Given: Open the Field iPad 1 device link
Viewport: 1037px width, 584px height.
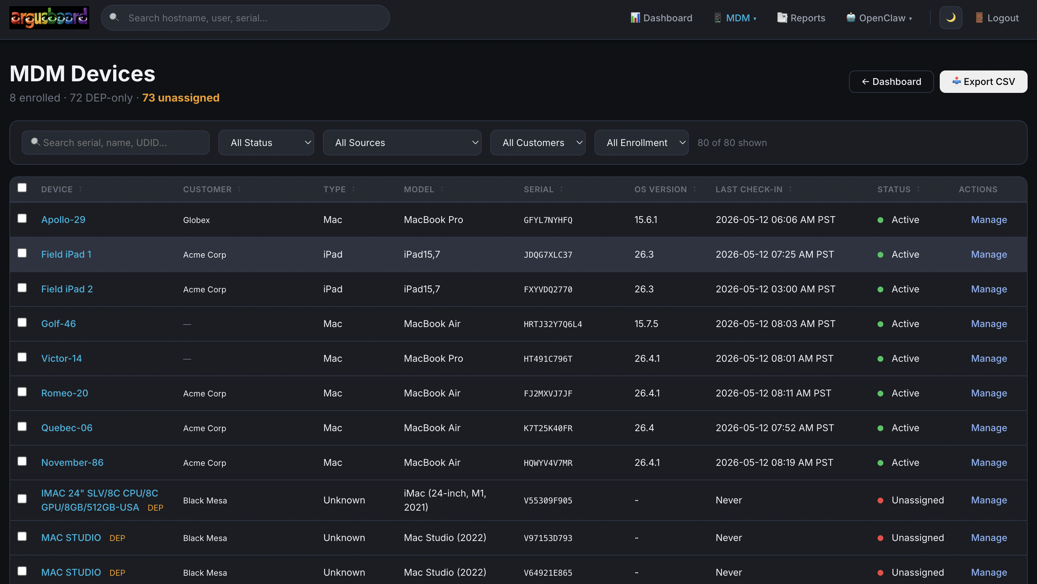Looking at the screenshot, I should pos(67,254).
